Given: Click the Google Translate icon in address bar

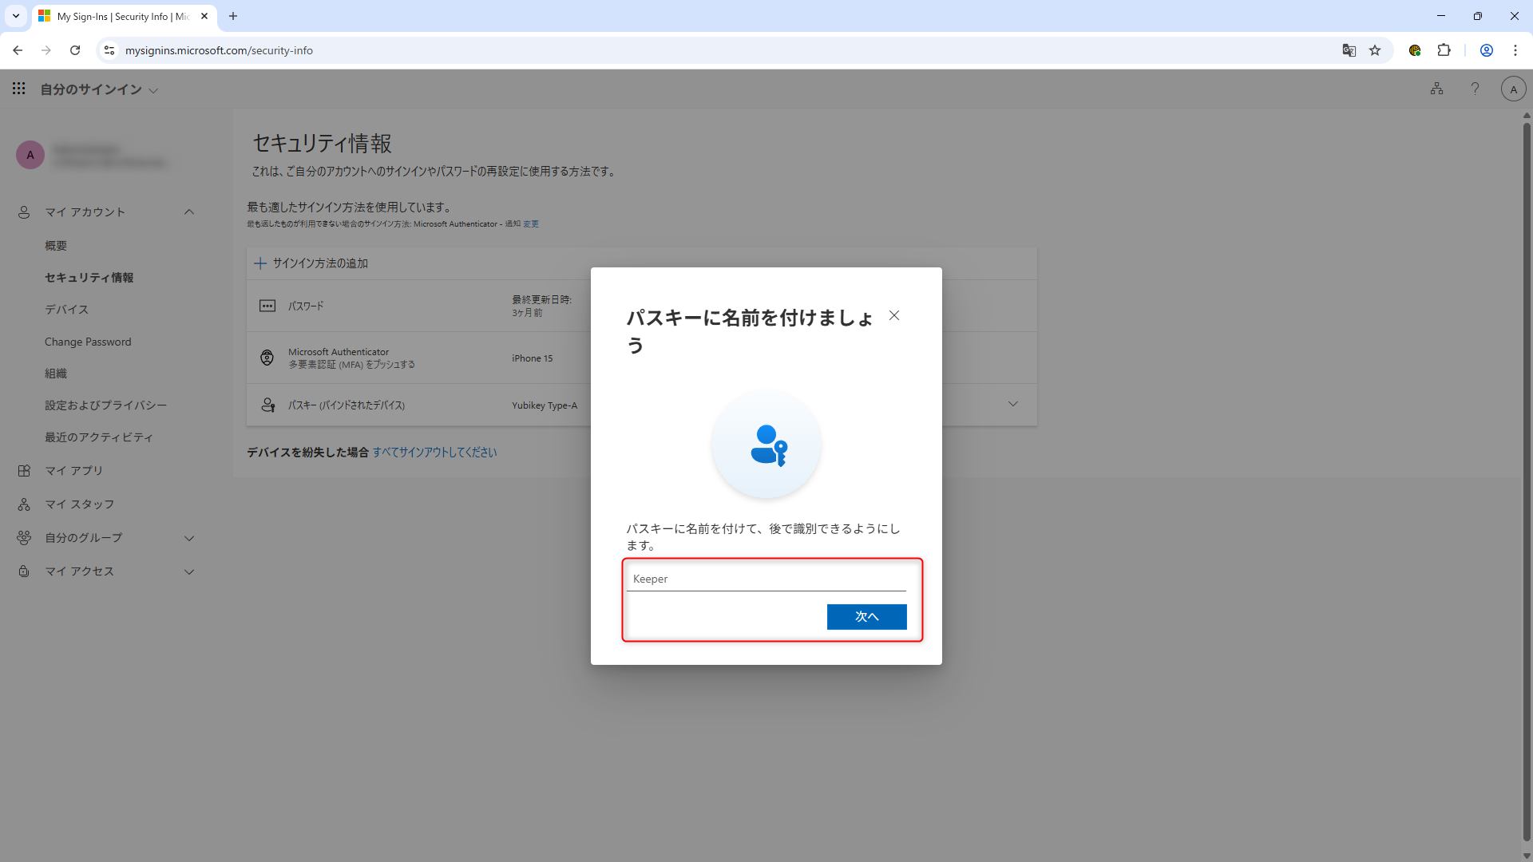Looking at the screenshot, I should [x=1349, y=50].
